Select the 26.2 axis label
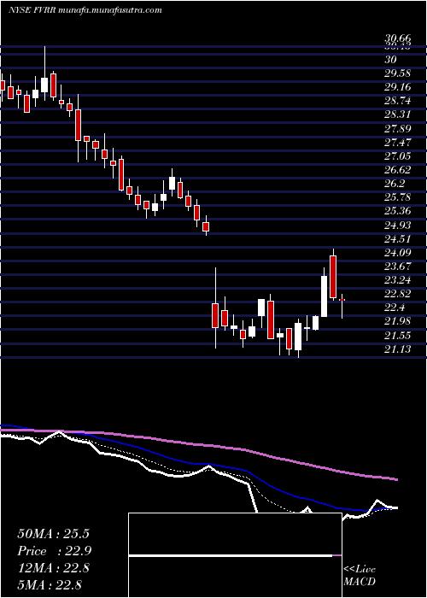This screenshot has width=427, height=598. pos(395,184)
